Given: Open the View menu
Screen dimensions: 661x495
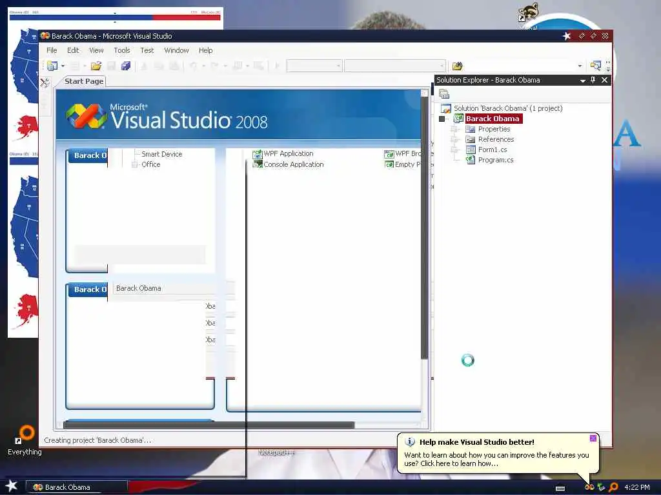Looking at the screenshot, I should click(x=96, y=50).
